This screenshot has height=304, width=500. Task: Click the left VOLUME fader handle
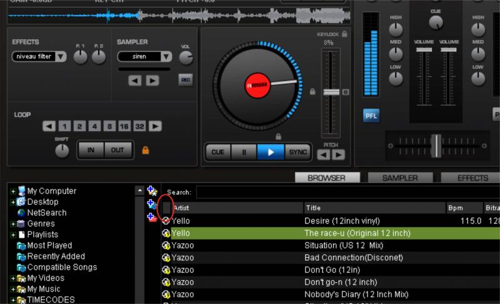click(x=424, y=50)
